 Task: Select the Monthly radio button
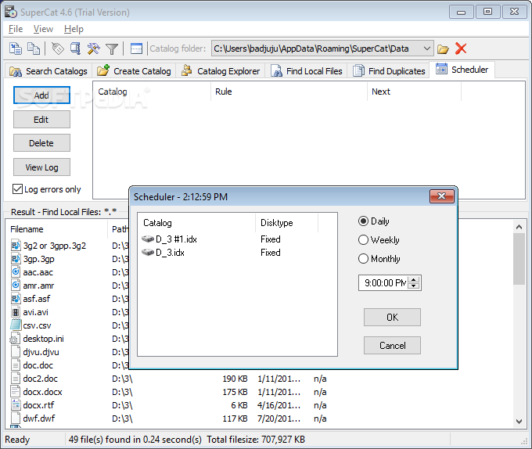click(363, 258)
